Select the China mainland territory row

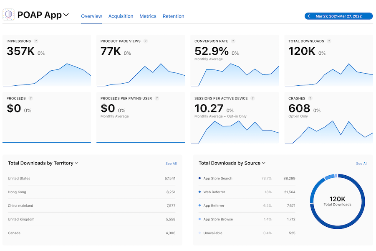coord(92,205)
